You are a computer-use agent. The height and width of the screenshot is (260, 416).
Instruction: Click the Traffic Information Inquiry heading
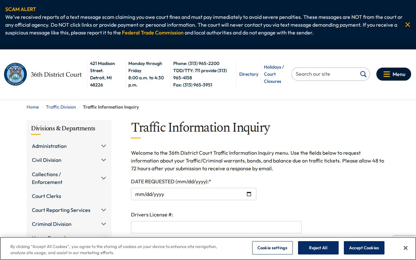tap(201, 128)
